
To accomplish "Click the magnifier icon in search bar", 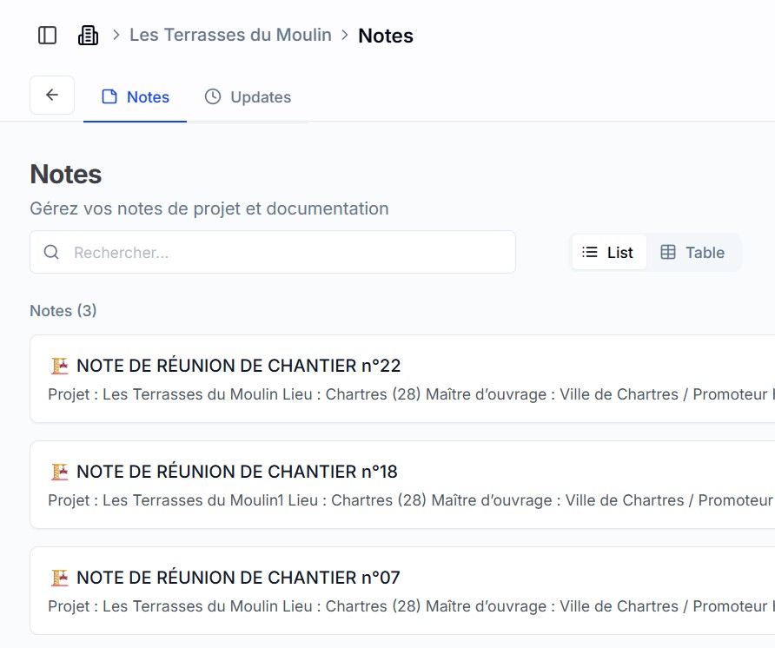I will click(51, 252).
